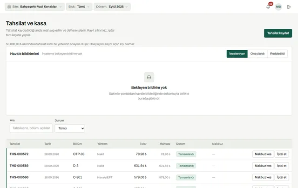The width and height of the screenshot is (298, 188).
Task: Click the Bölüm column header
Action: (77, 144)
